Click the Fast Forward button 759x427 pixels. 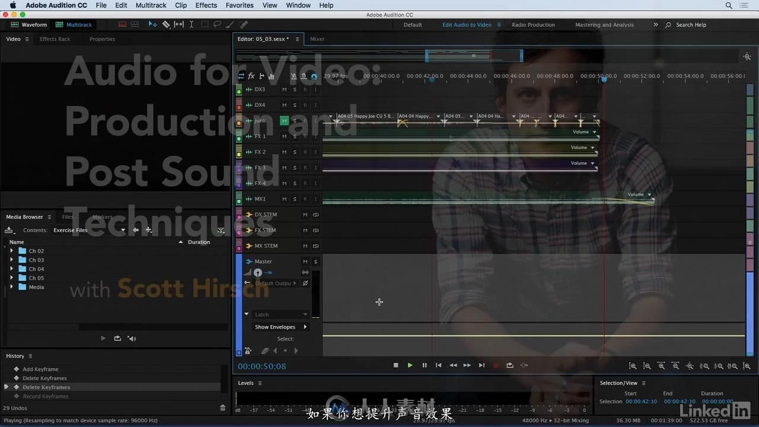point(467,365)
